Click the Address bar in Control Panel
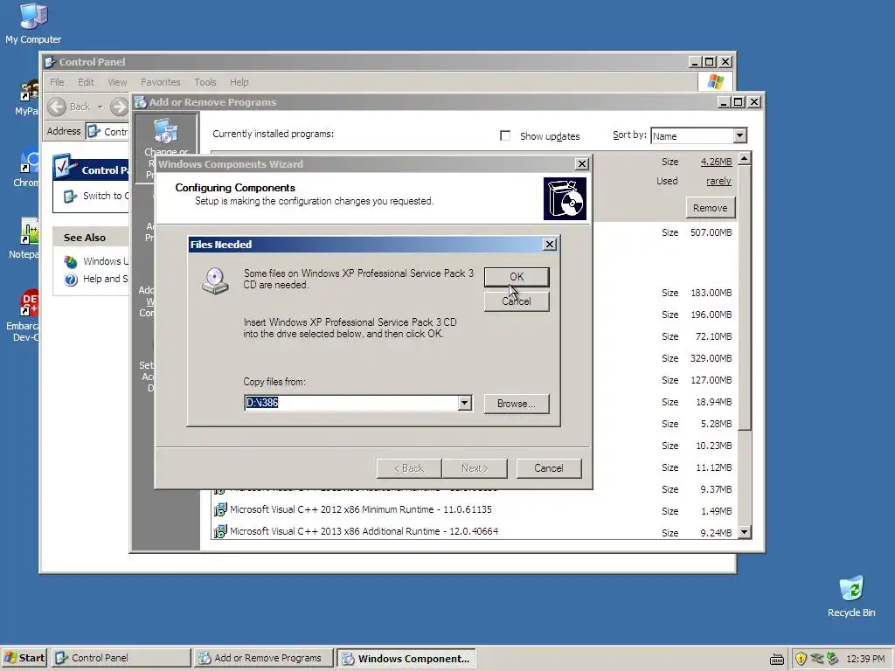895x671 pixels. tap(108, 131)
